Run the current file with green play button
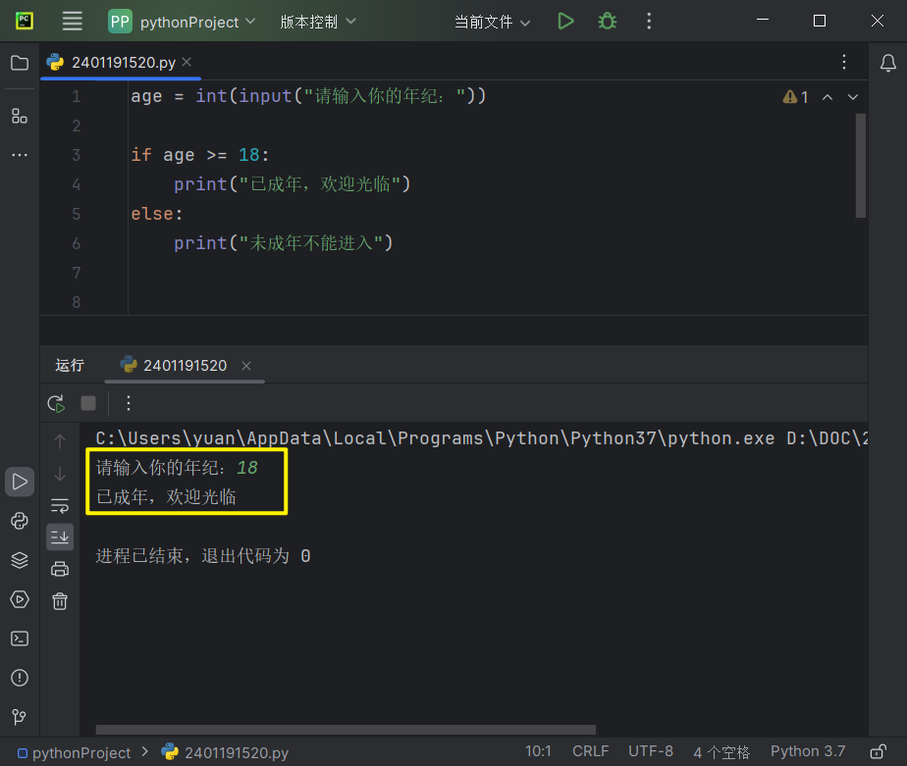The height and width of the screenshot is (766, 907). [565, 22]
